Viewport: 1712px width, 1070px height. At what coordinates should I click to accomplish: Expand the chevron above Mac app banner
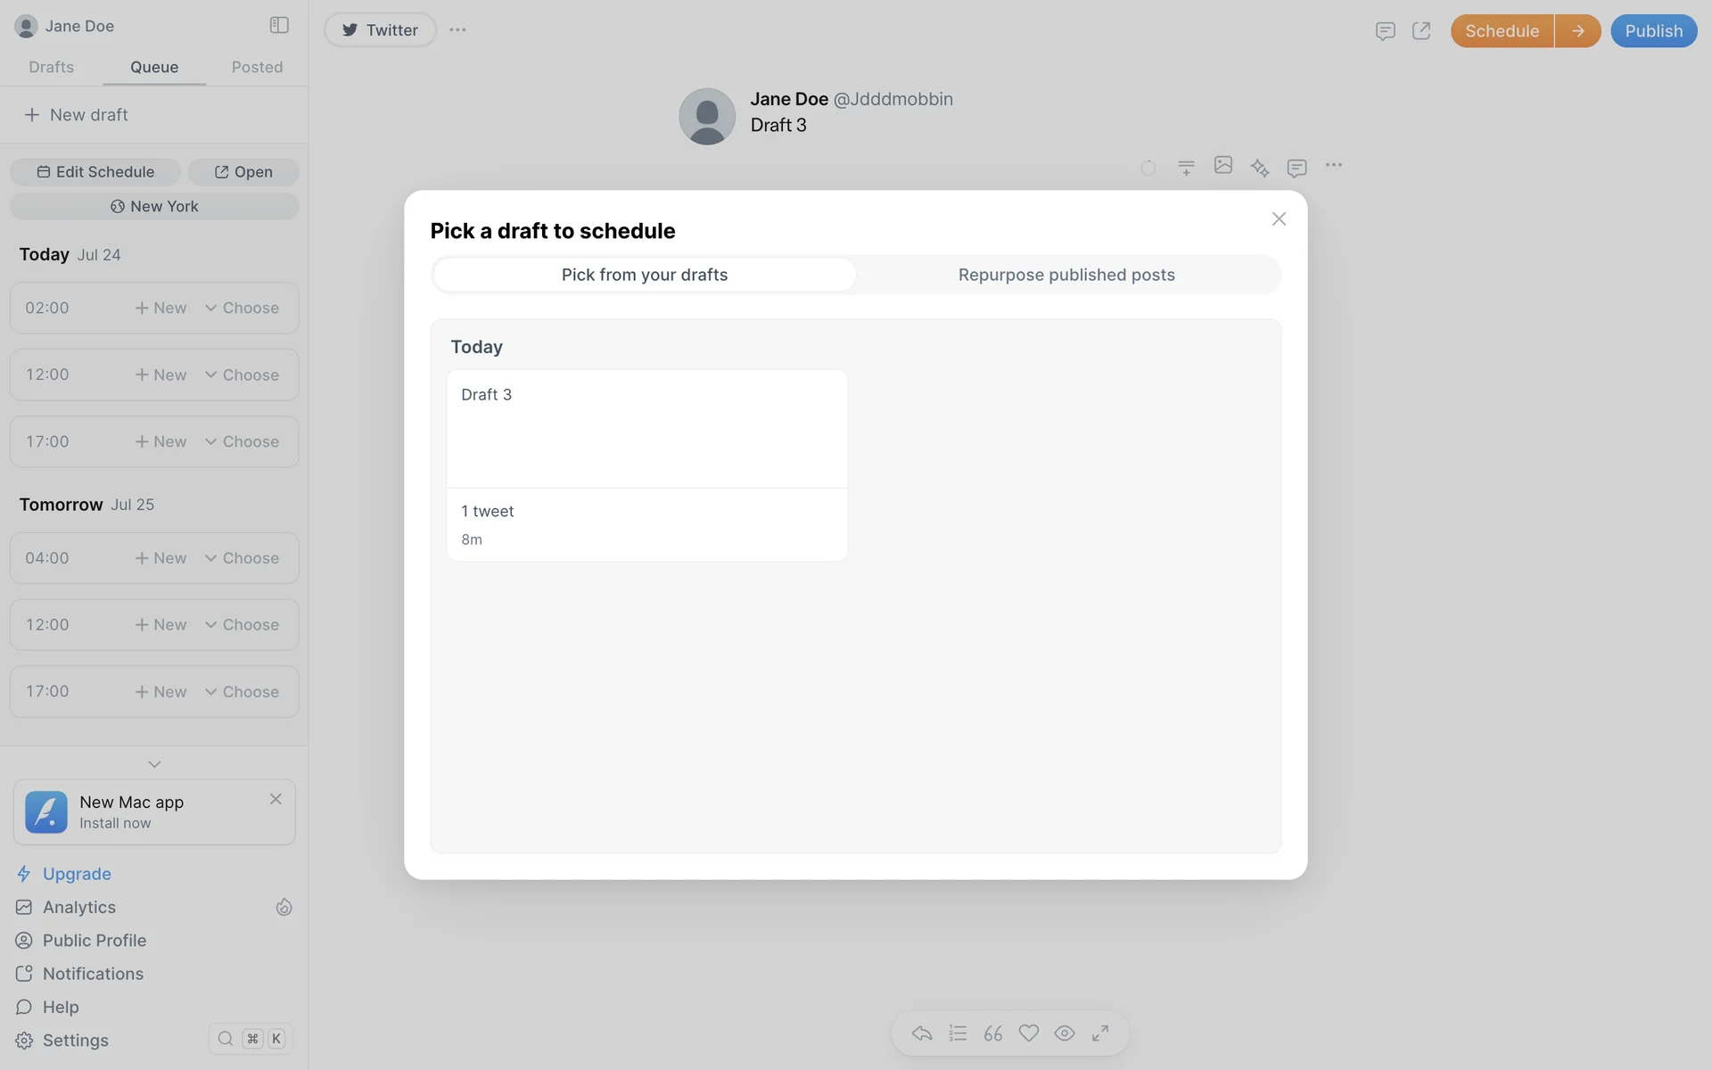154,764
